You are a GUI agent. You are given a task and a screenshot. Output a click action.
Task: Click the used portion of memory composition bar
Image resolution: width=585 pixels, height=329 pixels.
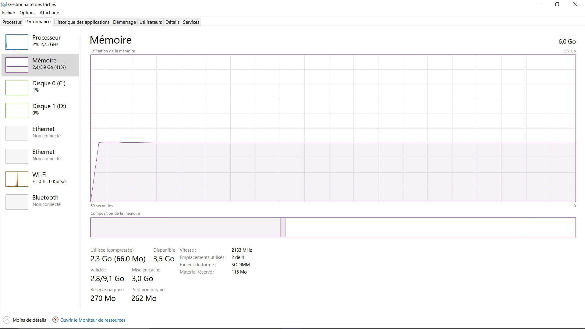tap(185, 227)
